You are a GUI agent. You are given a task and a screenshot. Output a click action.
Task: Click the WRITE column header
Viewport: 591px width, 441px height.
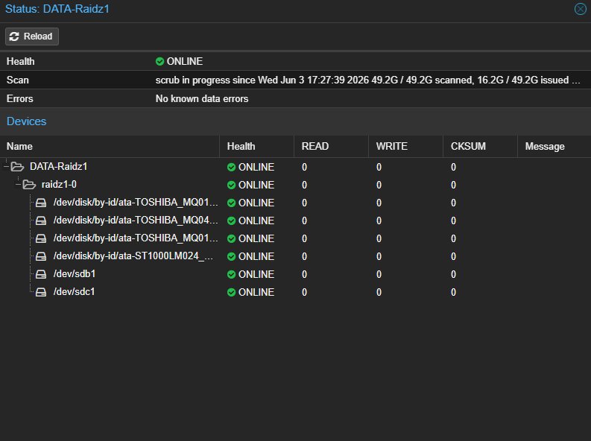click(x=406, y=146)
